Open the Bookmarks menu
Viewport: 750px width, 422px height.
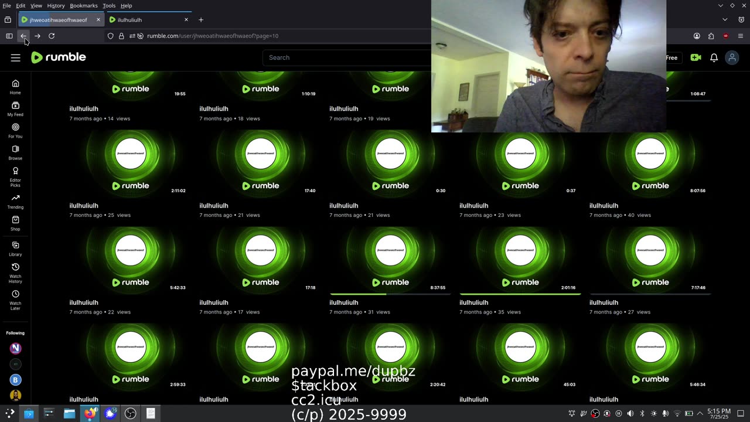(x=84, y=5)
